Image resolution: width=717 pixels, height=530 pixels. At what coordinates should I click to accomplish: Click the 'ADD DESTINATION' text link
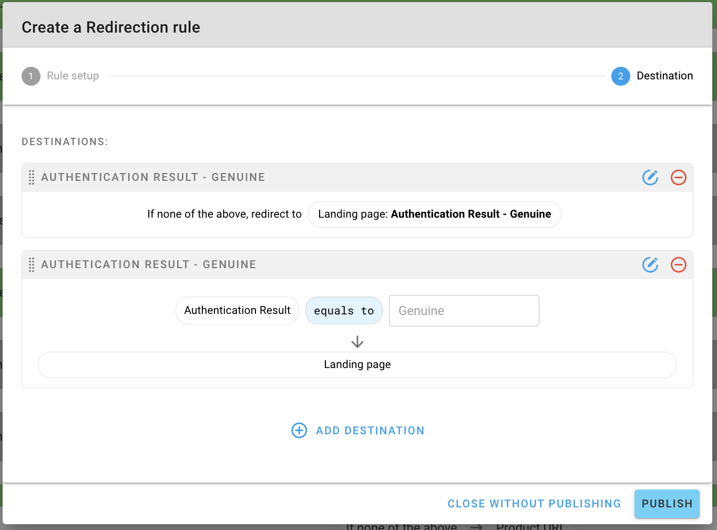coord(370,431)
